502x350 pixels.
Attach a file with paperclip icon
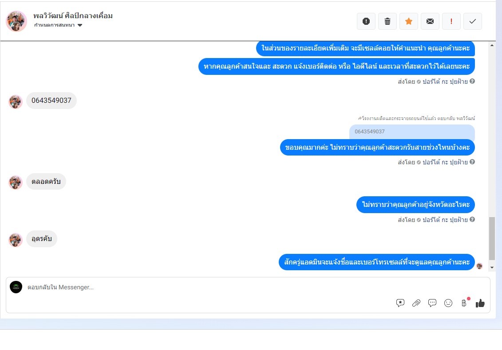(x=416, y=303)
